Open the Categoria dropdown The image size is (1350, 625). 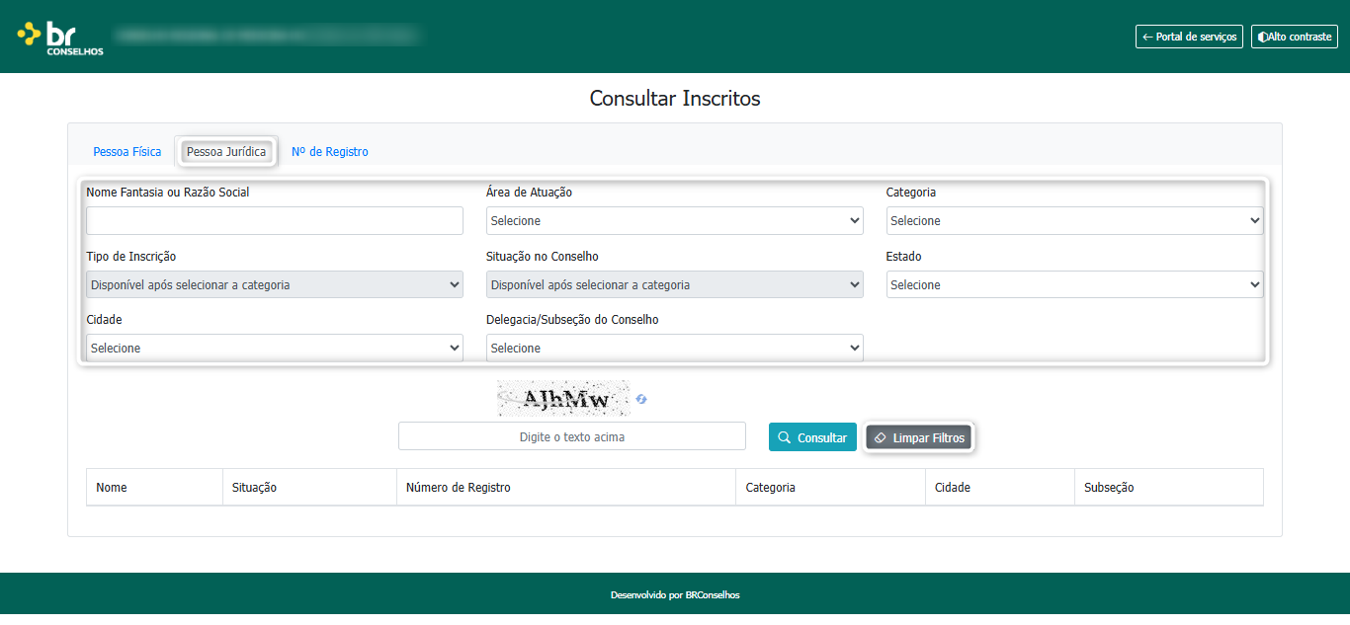coord(1074,221)
